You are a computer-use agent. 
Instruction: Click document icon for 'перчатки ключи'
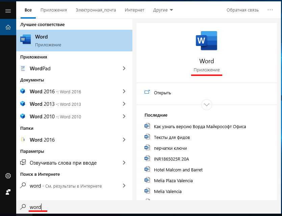click(x=147, y=148)
